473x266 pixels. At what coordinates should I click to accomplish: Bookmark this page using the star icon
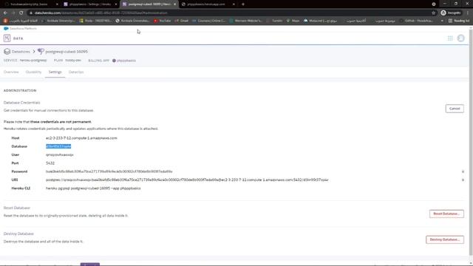pos(434,13)
